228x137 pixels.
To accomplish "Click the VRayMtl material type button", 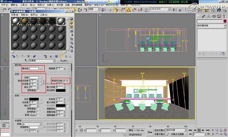I will [x=64, y=61].
